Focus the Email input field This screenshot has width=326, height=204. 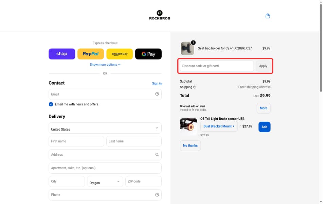point(105,94)
